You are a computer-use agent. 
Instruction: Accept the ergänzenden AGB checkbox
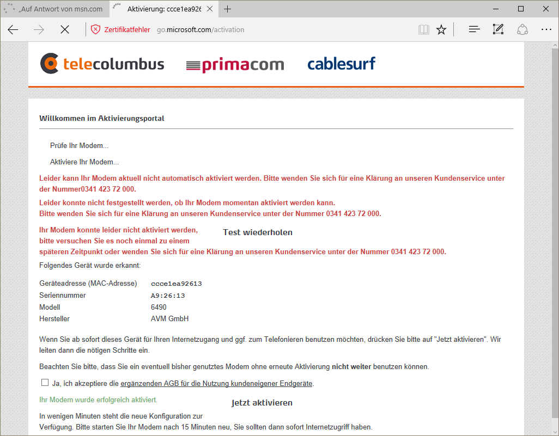tap(45, 383)
